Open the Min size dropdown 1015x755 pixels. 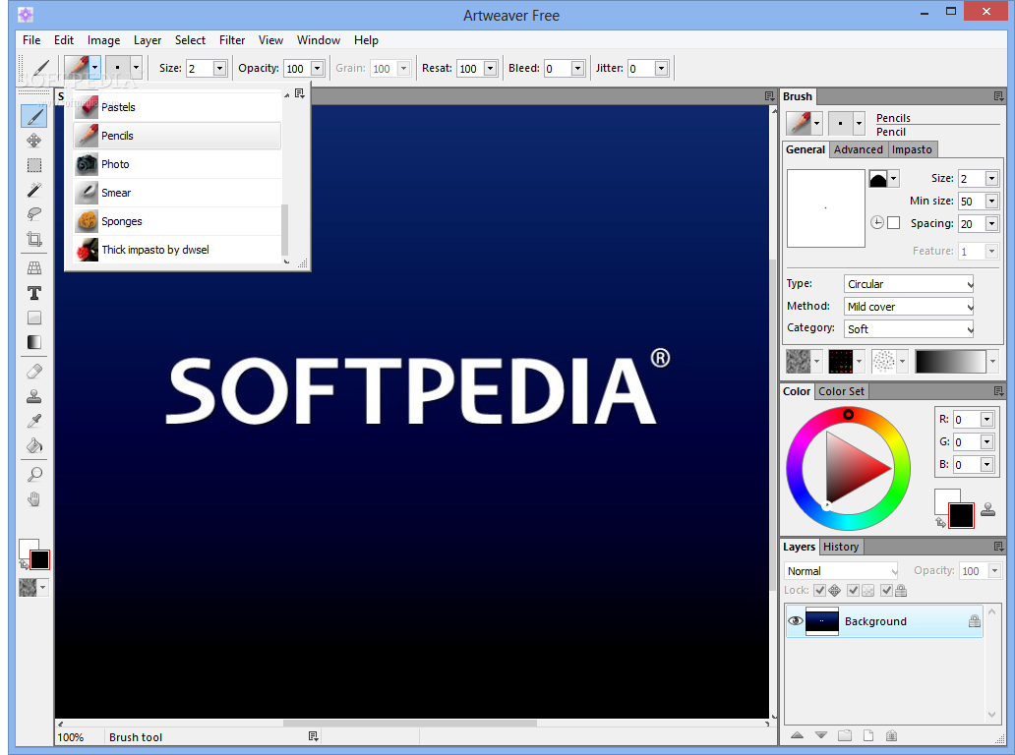(x=991, y=202)
